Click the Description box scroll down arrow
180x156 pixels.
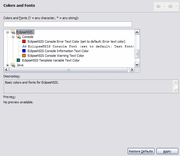[x=175, y=90]
